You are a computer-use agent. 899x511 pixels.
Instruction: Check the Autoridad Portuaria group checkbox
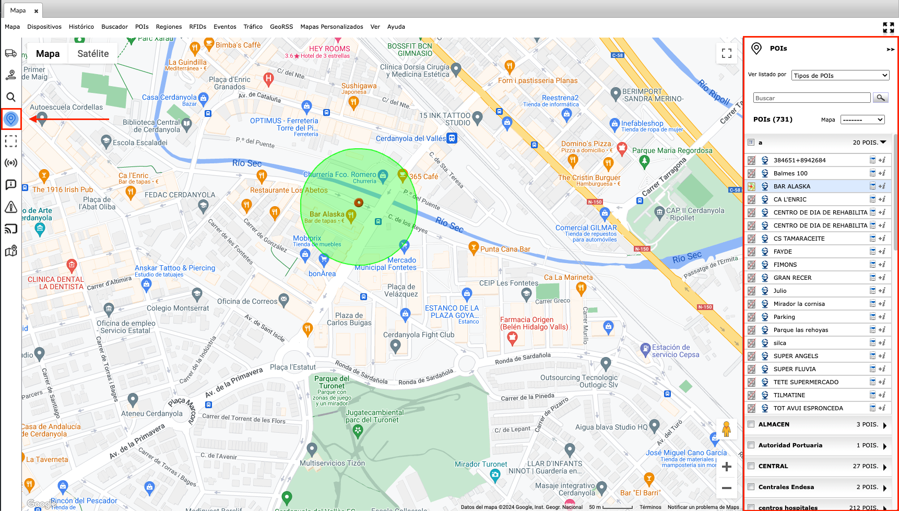pos(751,445)
